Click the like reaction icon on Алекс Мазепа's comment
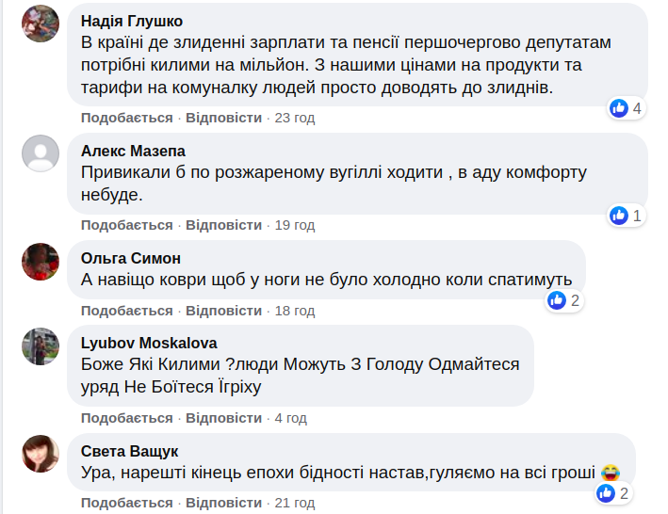668x514 pixels. 619,216
